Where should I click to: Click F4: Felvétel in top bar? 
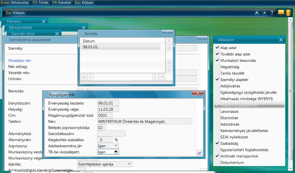tap(62, 2)
